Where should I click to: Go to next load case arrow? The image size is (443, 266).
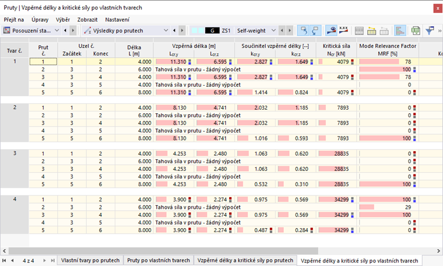[x=290, y=30]
